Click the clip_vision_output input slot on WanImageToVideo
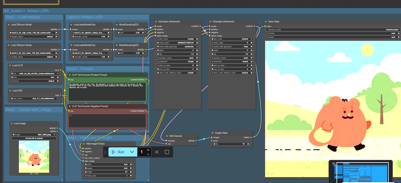Screen dimensions: 401x183 [x=83, y=158]
